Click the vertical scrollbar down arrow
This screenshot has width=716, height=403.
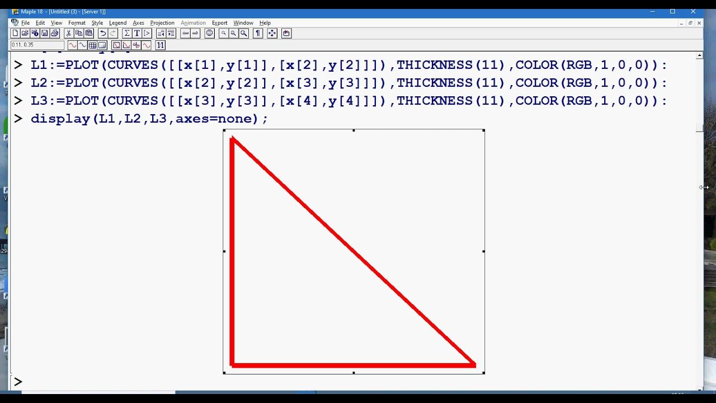pyautogui.click(x=699, y=388)
